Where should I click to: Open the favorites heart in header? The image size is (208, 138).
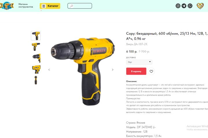(x=200, y=6)
